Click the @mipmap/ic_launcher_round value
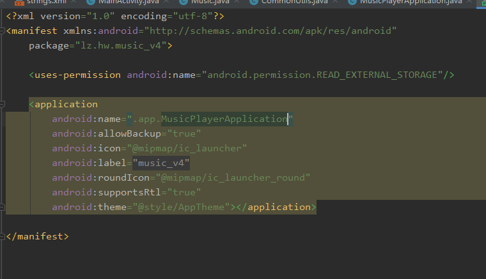Image resolution: width=486 pixels, height=279 pixels. pos(233,178)
